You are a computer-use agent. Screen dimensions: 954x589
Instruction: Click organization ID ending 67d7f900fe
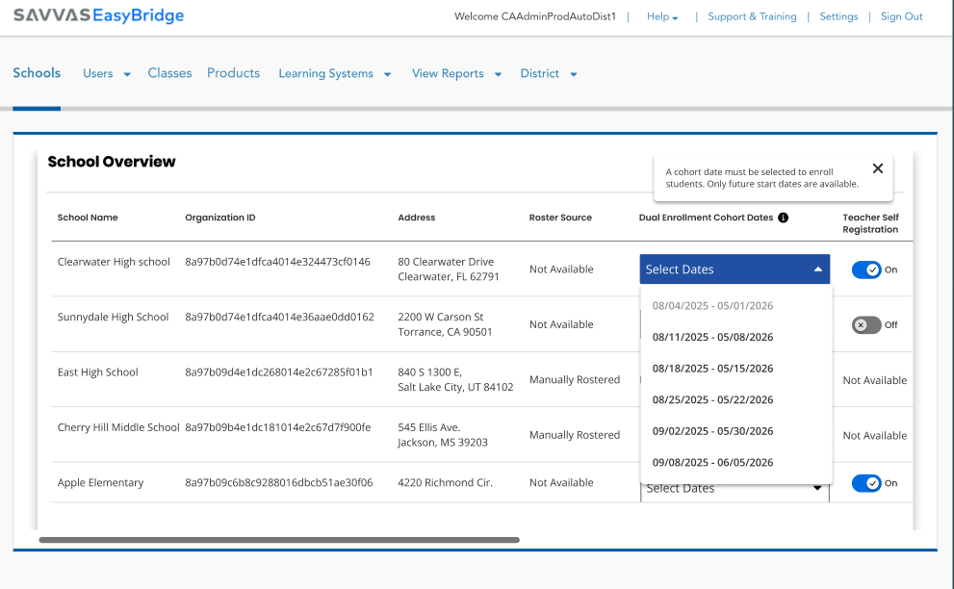[x=278, y=427]
